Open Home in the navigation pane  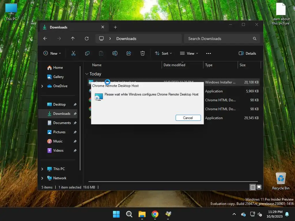(58, 67)
